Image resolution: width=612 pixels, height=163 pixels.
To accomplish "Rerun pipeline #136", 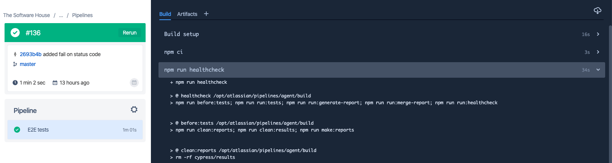I will 130,33.
